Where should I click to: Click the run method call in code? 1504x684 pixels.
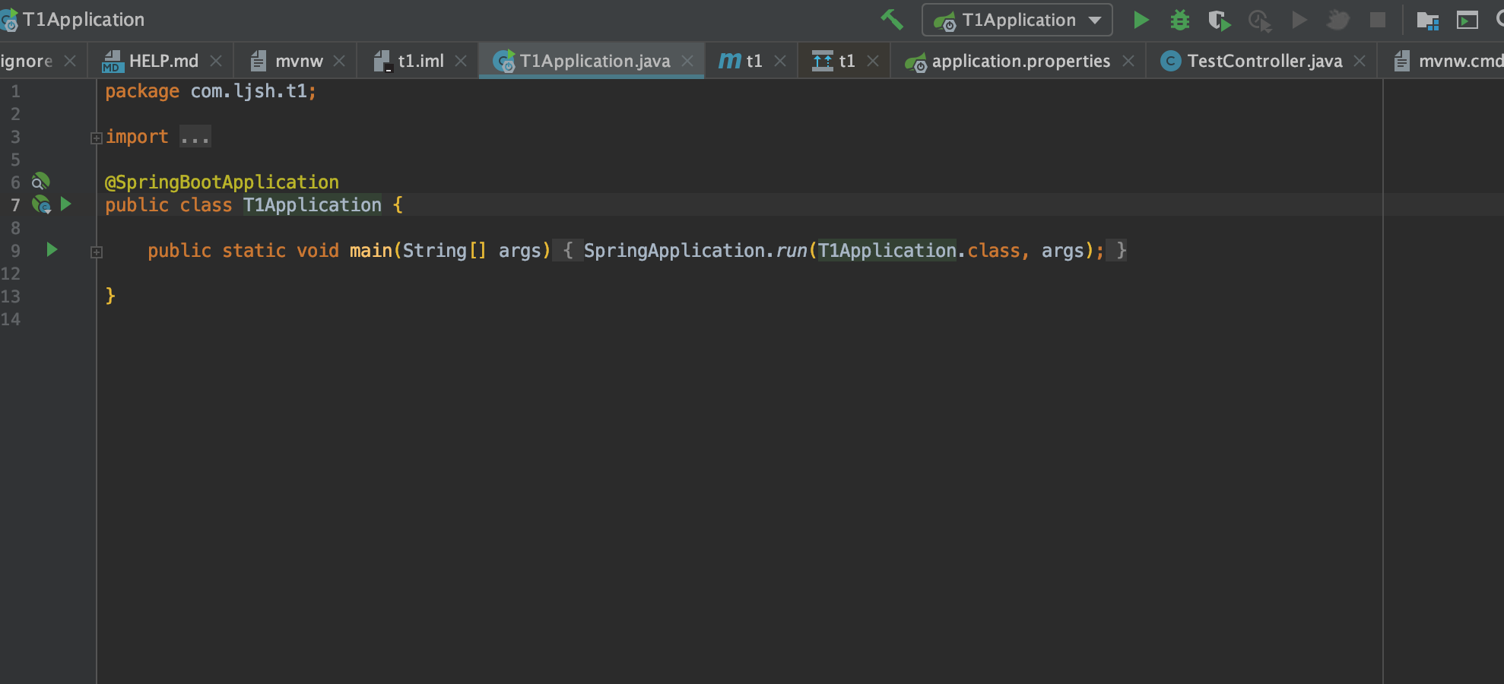791,251
